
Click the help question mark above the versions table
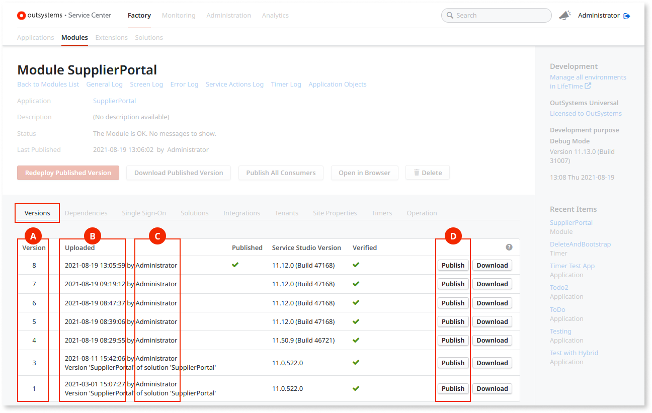[x=509, y=247]
